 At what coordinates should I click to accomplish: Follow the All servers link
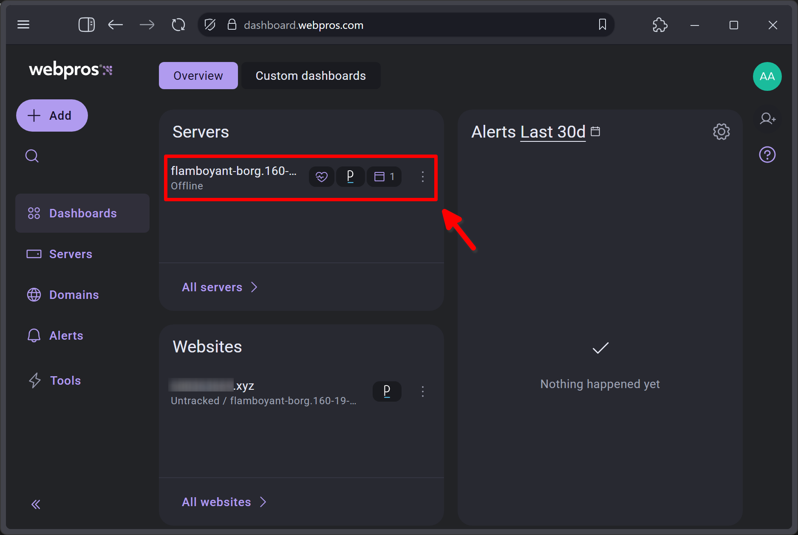[x=220, y=287]
